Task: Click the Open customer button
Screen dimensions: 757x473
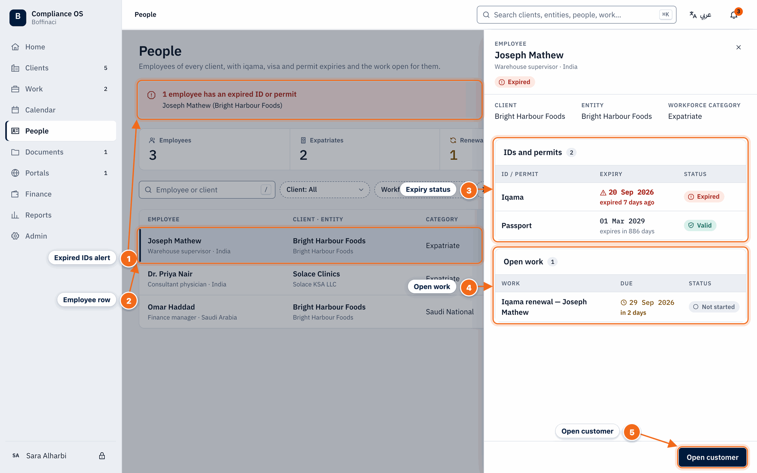Action: (713, 457)
